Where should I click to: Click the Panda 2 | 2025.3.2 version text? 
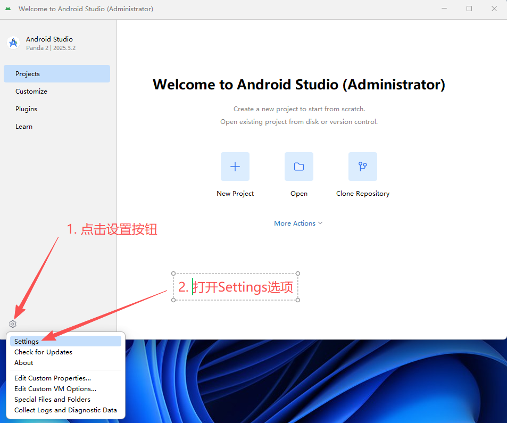point(51,48)
